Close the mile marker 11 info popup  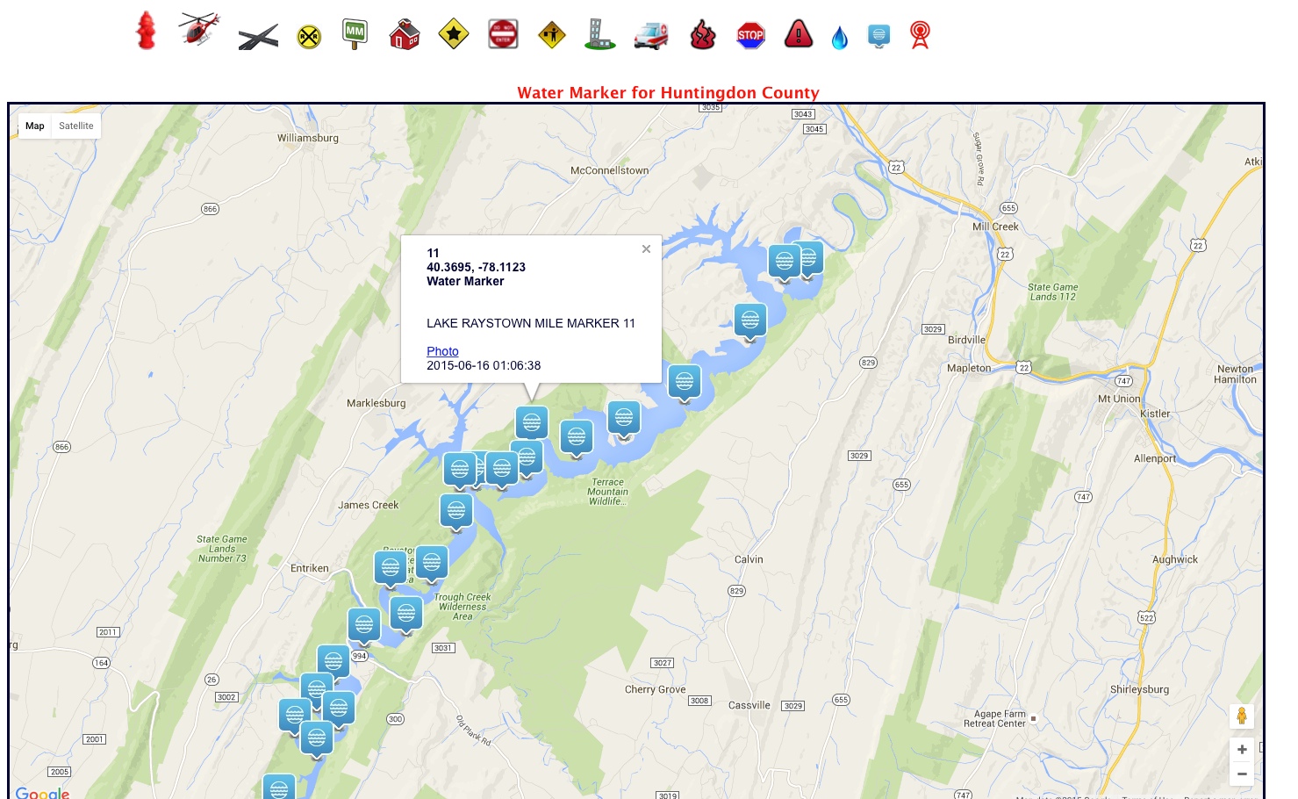click(x=646, y=249)
